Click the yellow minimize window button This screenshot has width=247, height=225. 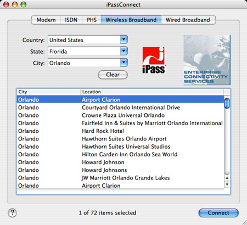click(15, 4)
